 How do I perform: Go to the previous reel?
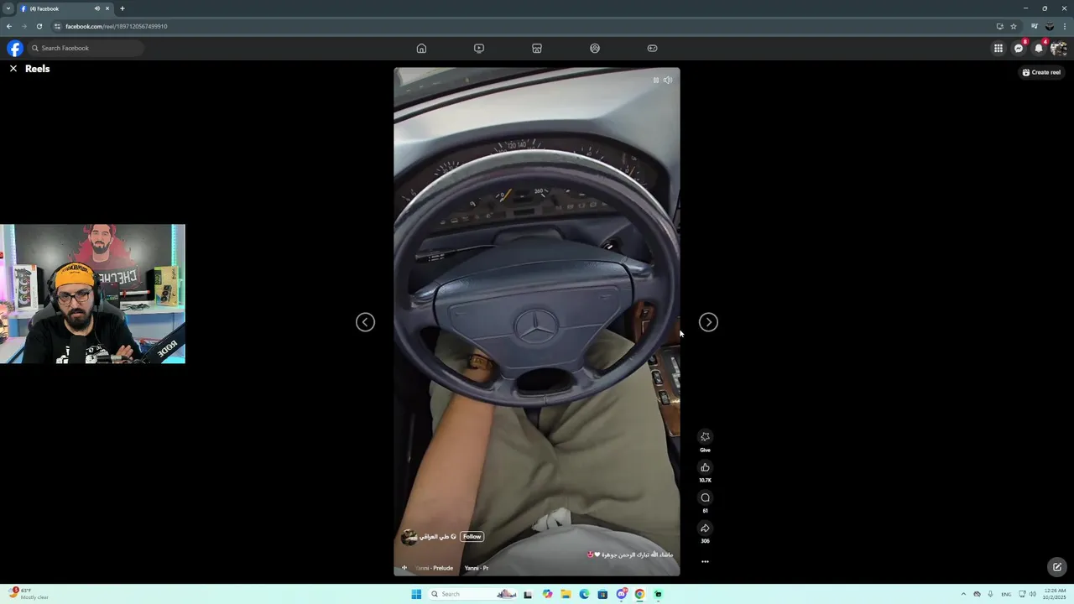tap(365, 322)
